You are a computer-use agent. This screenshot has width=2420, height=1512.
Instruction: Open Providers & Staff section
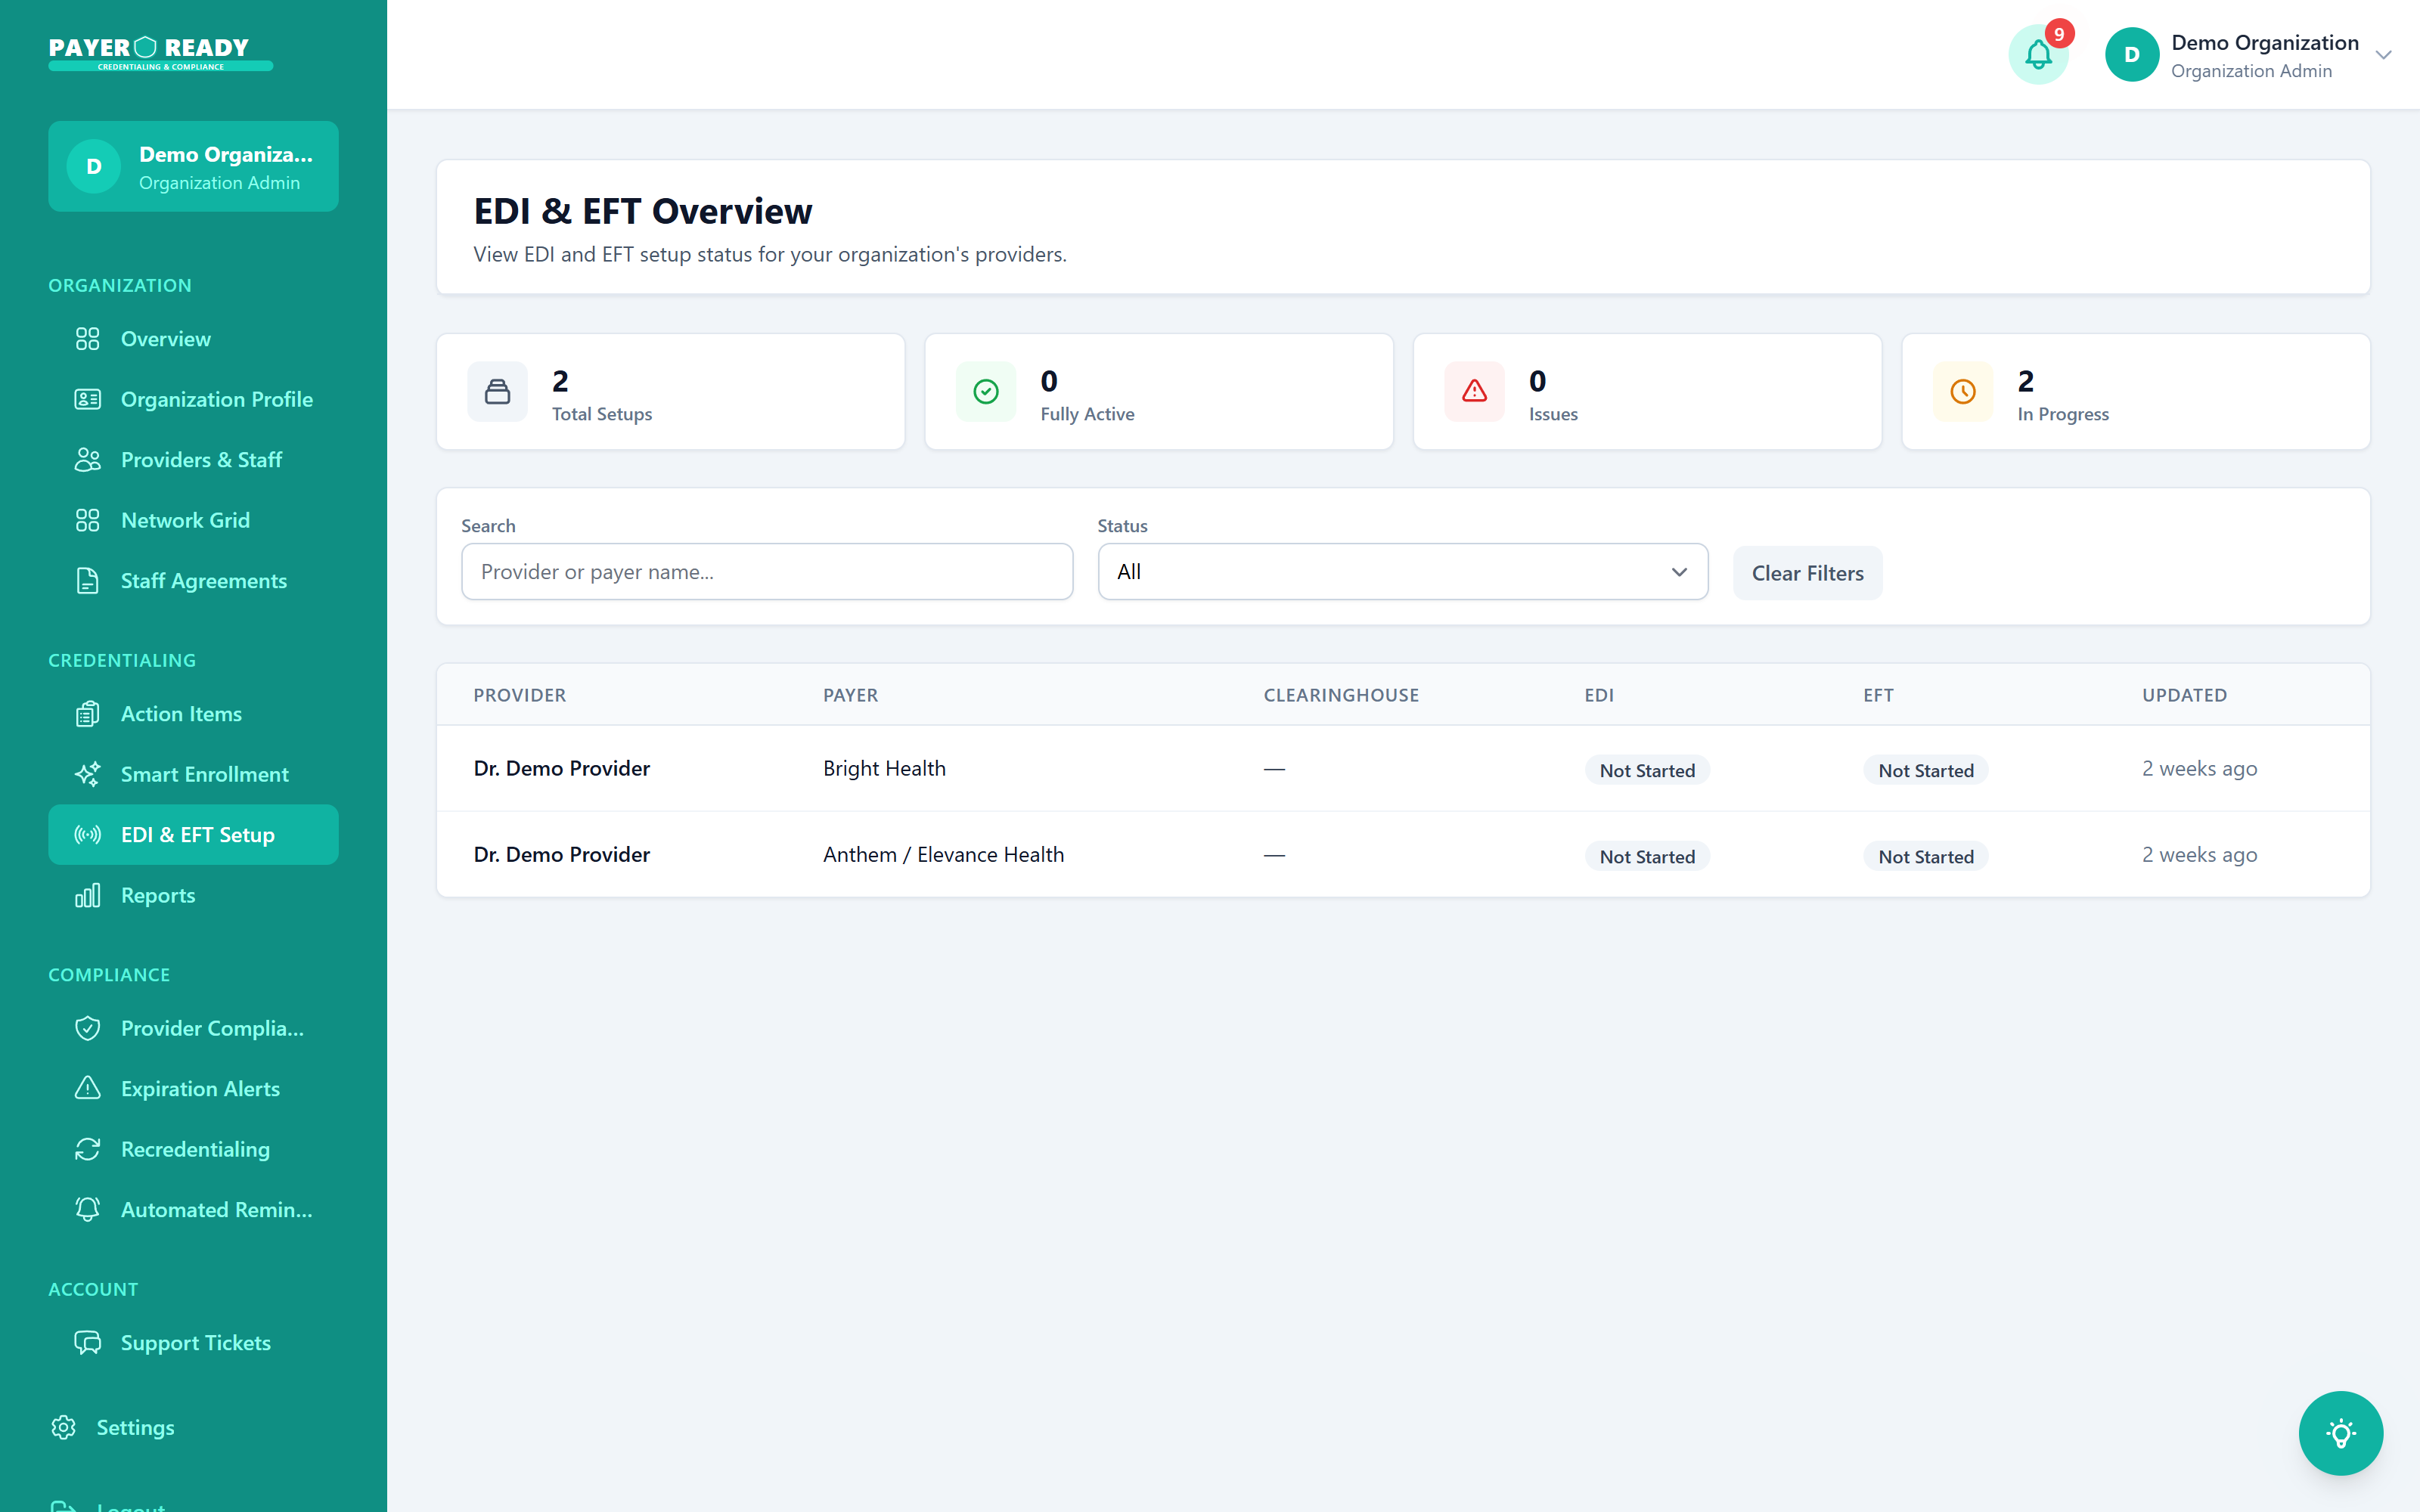point(193,460)
